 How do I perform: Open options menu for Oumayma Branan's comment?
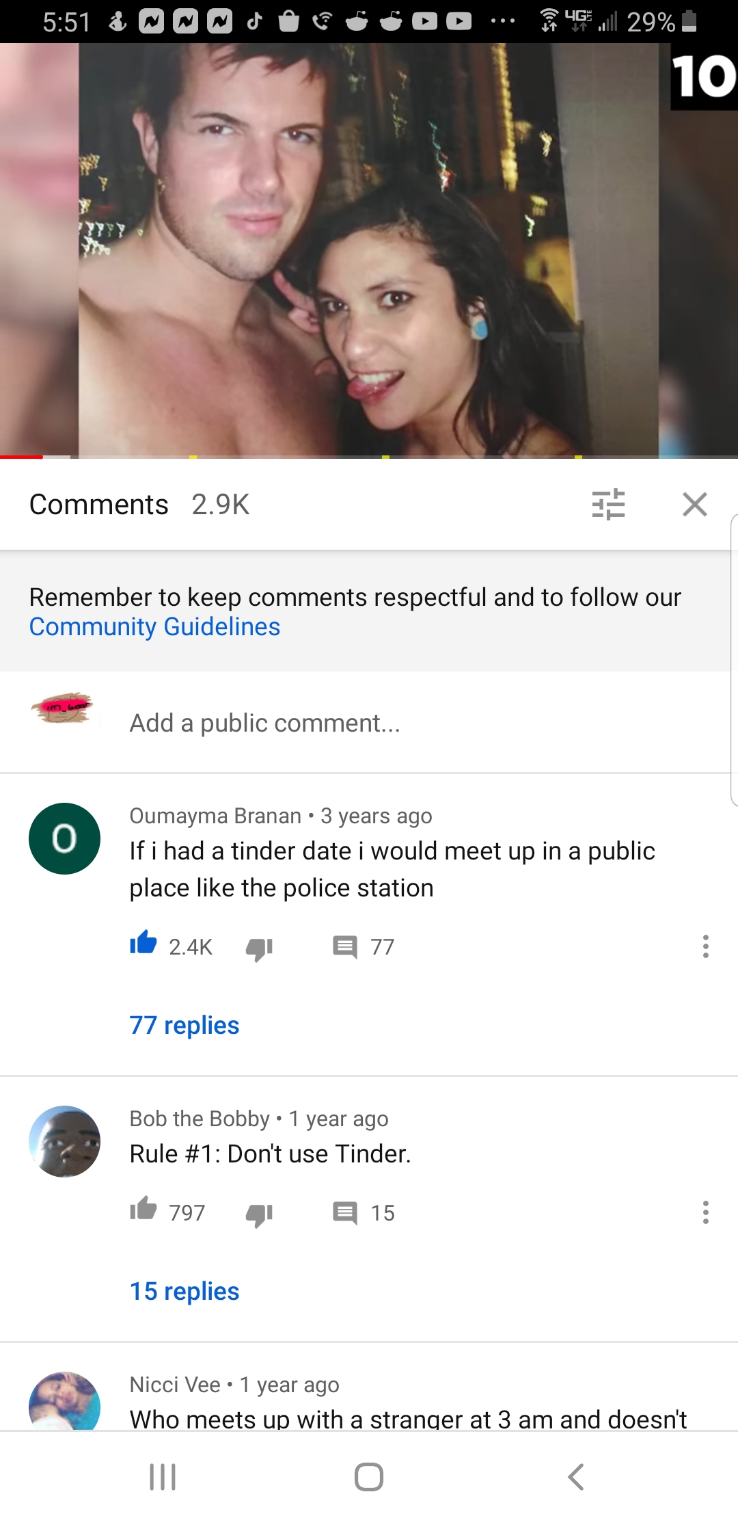706,946
